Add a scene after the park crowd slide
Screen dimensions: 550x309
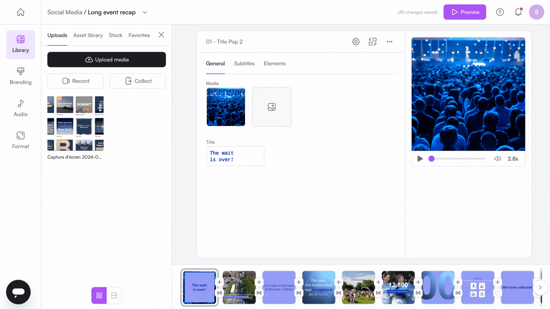[x=378, y=282]
